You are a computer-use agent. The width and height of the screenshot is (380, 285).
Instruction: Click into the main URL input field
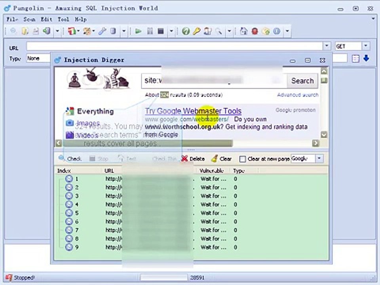coord(175,46)
